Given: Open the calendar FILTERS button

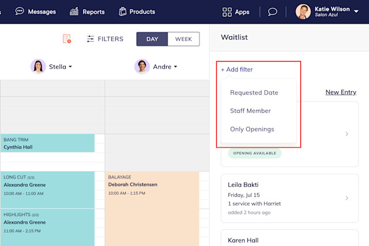Looking at the screenshot, I should coord(105,39).
